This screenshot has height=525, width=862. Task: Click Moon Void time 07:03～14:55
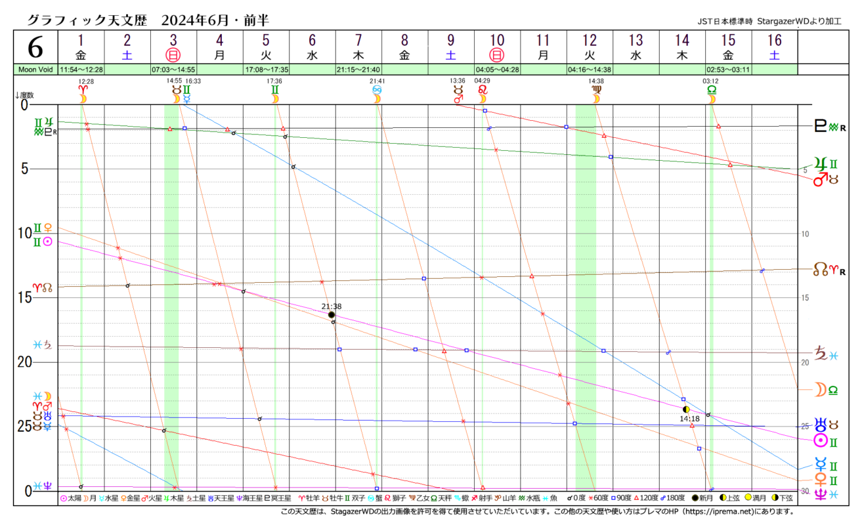click(174, 69)
